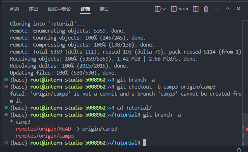Click the terminal cursor at the last prompt
The image size is (248, 152).
pos(144,143)
